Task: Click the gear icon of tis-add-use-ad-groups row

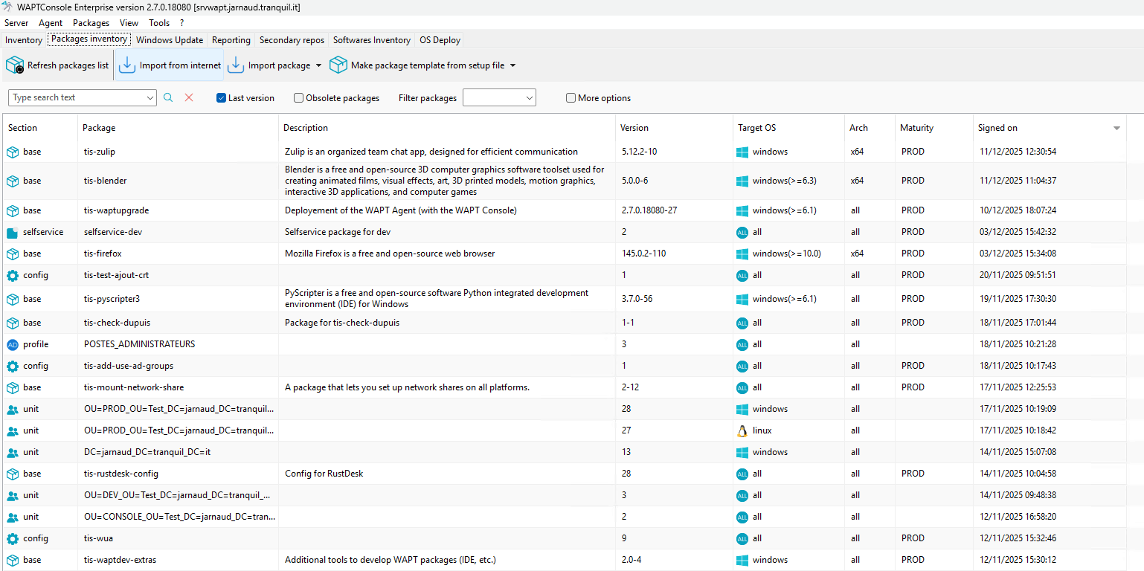Action: click(13, 366)
